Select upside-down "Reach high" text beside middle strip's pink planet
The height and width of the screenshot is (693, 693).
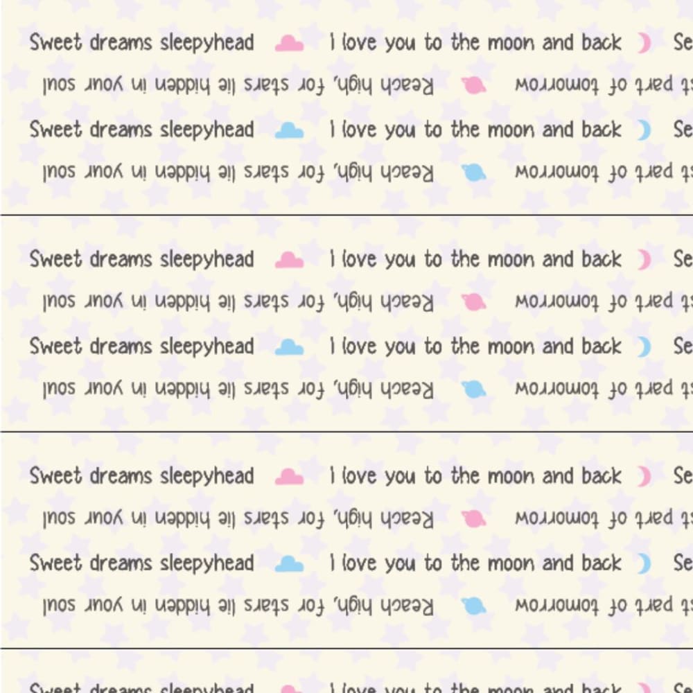click(238, 302)
